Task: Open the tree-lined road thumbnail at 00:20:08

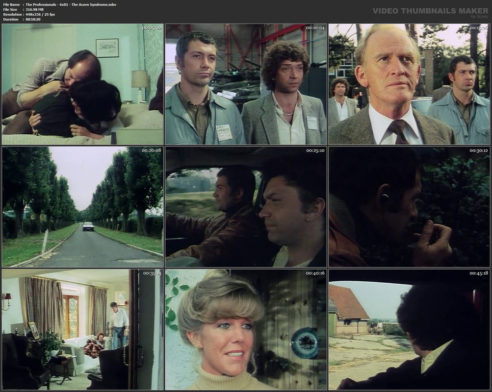Action: click(83, 207)
